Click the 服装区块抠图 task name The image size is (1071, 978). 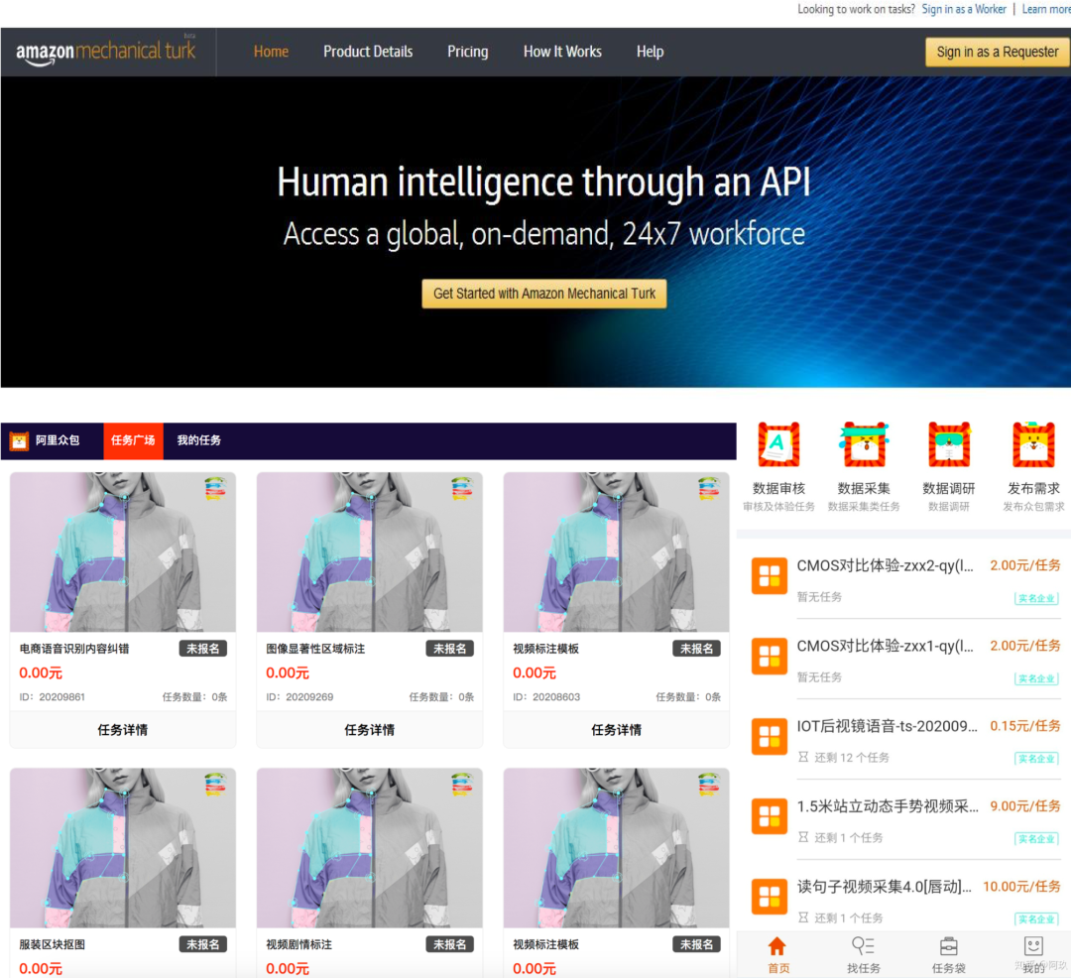(52, 944)
